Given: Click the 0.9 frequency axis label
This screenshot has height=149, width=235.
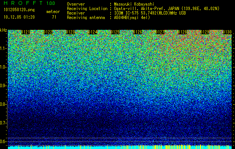Looking at the screenshot, I should pyautogui.click(x=3, y=86).
